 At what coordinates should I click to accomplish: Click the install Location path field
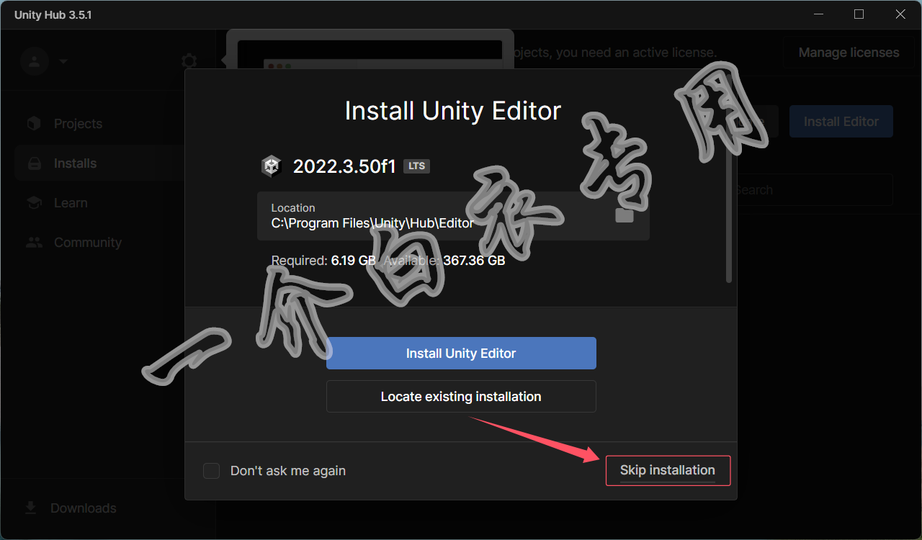click(x=453, y=216)
